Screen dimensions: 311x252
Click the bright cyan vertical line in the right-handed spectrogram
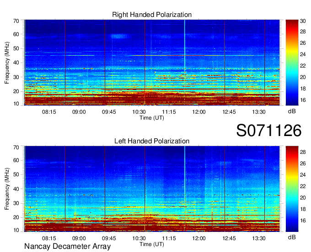click(x=185, y=63)
